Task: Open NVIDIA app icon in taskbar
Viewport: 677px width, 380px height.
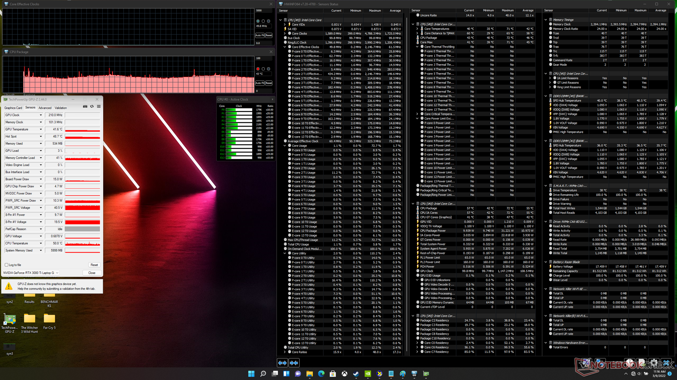Action: tap(368, 374)
